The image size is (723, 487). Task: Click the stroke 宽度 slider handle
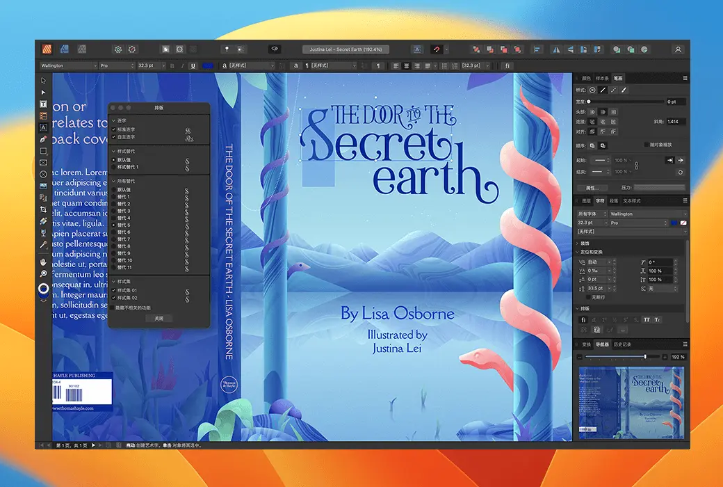pos(589,102)
